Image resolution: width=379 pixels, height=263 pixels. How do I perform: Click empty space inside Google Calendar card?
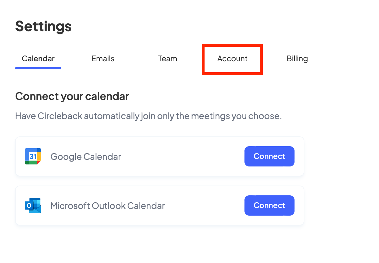182,156
